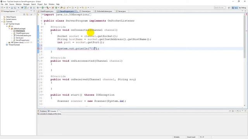The height and width of the screenshot is (139, 248).
Task: Open the Problems view tab
Action: coord(42,111)
